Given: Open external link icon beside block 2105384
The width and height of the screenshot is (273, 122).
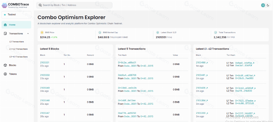Looking at the screenshot, I should (207, 101).
